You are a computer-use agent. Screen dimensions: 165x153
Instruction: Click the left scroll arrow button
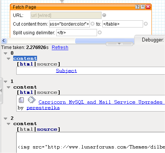4,41
